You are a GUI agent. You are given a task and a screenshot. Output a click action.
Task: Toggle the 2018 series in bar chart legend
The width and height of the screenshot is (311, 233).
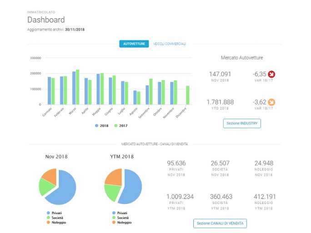[102, 126]
